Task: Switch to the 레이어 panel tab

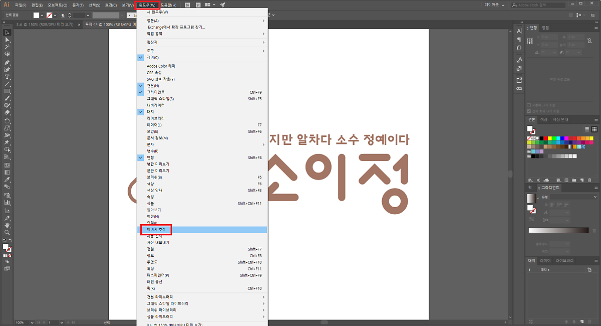Action: [545, 261]
